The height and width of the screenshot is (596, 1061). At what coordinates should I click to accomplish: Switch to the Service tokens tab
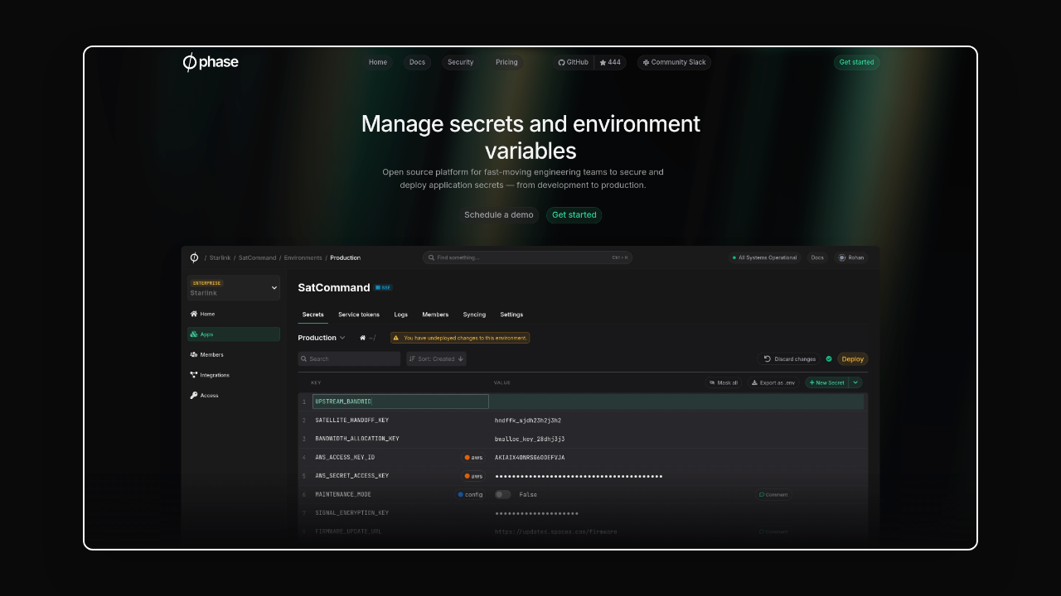pyautogui.click(x=358, y=315)
